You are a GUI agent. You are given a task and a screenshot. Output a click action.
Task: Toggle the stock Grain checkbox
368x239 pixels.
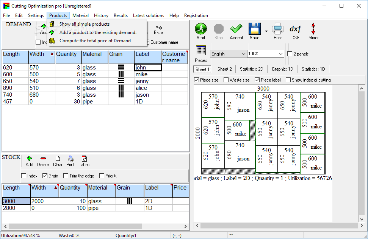tap(45, 176)
